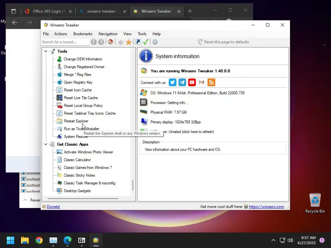Image resolution: width=331 pixels, height=248 pixels.
Task: Open Winaero YouTube channel icon
Action: pyautogui.click(x=192, y=82)
